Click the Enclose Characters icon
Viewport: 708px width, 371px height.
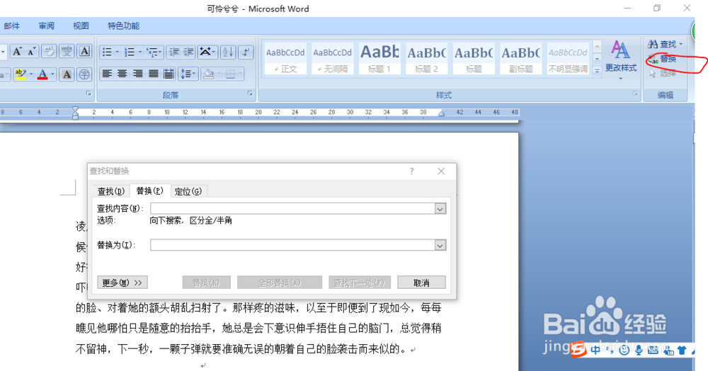[x=84, y=74]
